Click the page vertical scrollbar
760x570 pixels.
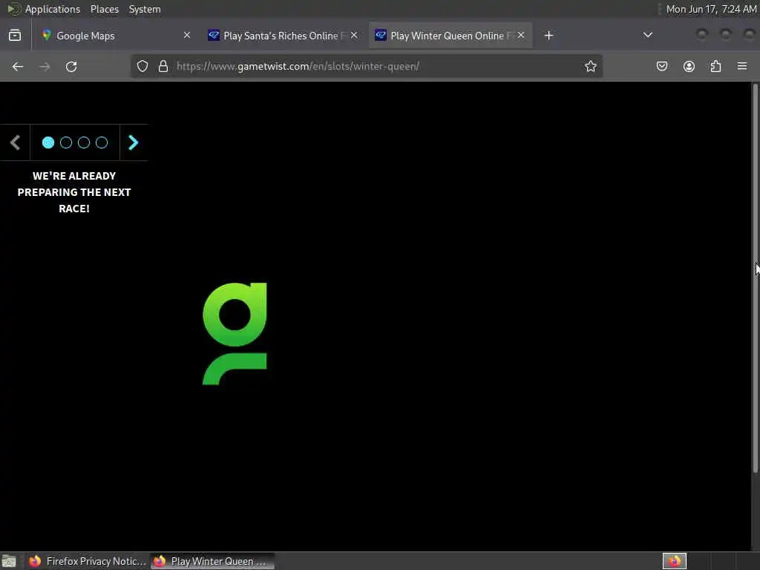755,278
